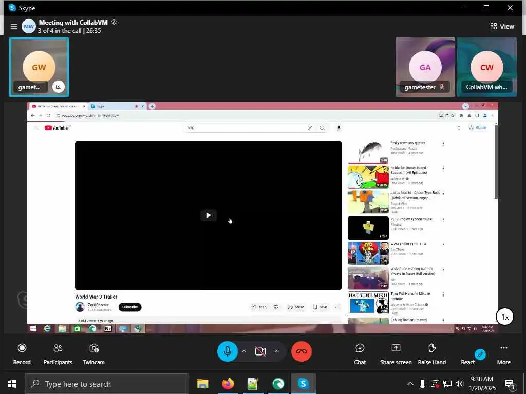Open options for 'They Put Hatsune Miku' video

pos(443,294)
